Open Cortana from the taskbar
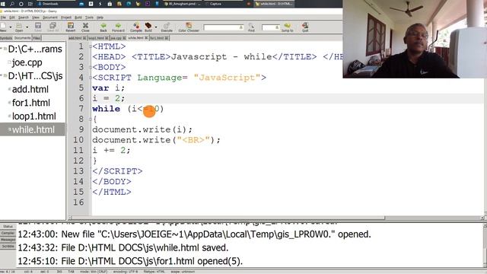The width and height of the screenshot is (487, 274). [21, 4]
